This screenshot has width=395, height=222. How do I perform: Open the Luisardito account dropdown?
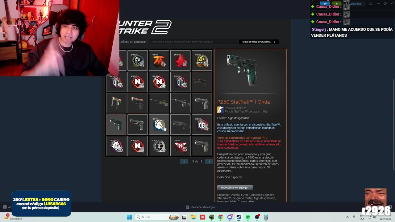pyautogui.click(x=357, y=4)
